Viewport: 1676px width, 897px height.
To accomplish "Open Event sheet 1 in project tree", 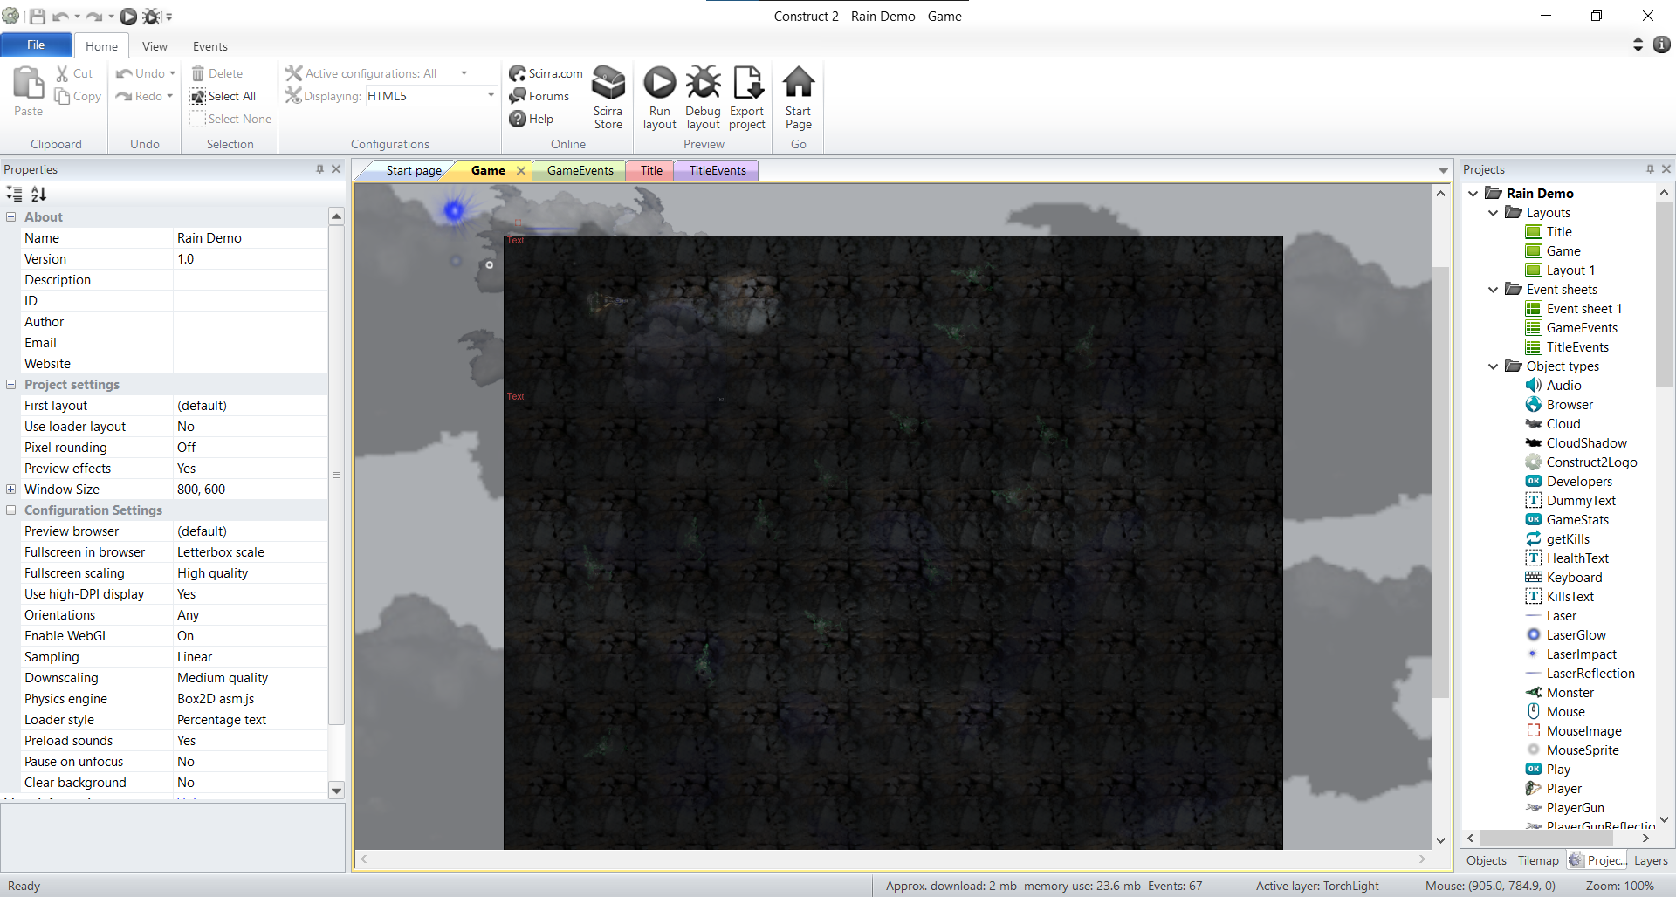I will pyautogui.click(x=1574, y=309).
